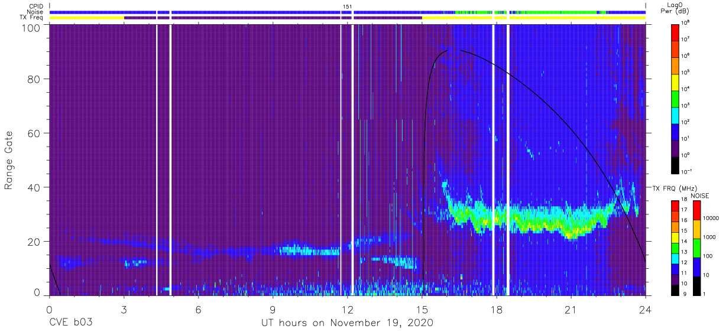The image size is (726, 335).
Task: Click the Range Gate tick label '20'
Action: click(x=34, y=241)
